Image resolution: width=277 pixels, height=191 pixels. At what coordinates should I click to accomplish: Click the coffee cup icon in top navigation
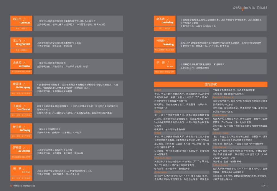tap(254, 7)
